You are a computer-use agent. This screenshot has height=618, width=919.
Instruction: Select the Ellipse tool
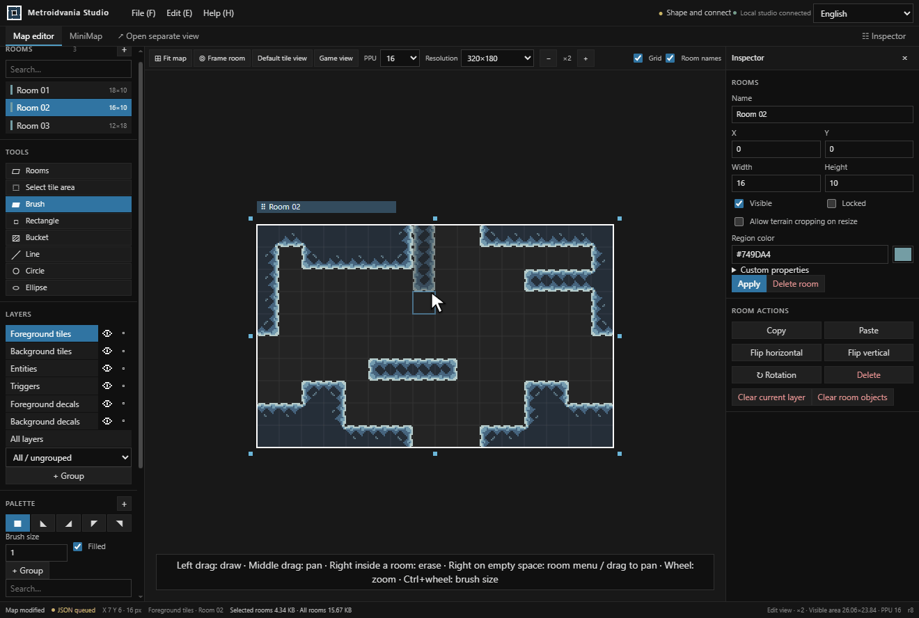pos(68,287)
